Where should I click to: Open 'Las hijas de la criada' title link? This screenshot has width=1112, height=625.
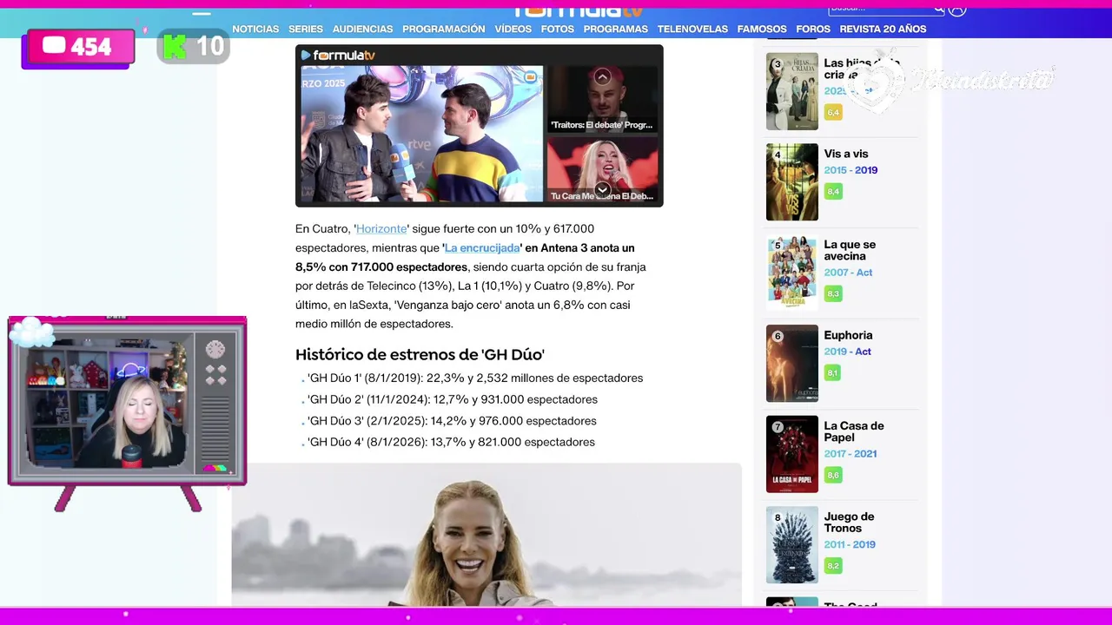(862, 69)
